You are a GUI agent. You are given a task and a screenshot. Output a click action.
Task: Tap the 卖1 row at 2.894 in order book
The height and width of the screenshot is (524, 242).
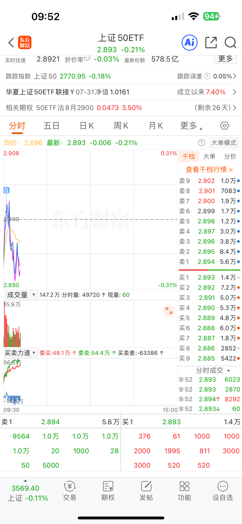(210, 262)
